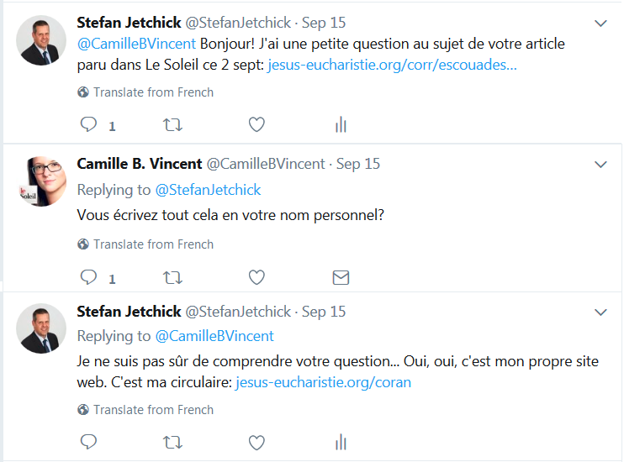The image size is (624, 462).
Task: Reply to Stefan's first tweet
Action: pos(88,125)
